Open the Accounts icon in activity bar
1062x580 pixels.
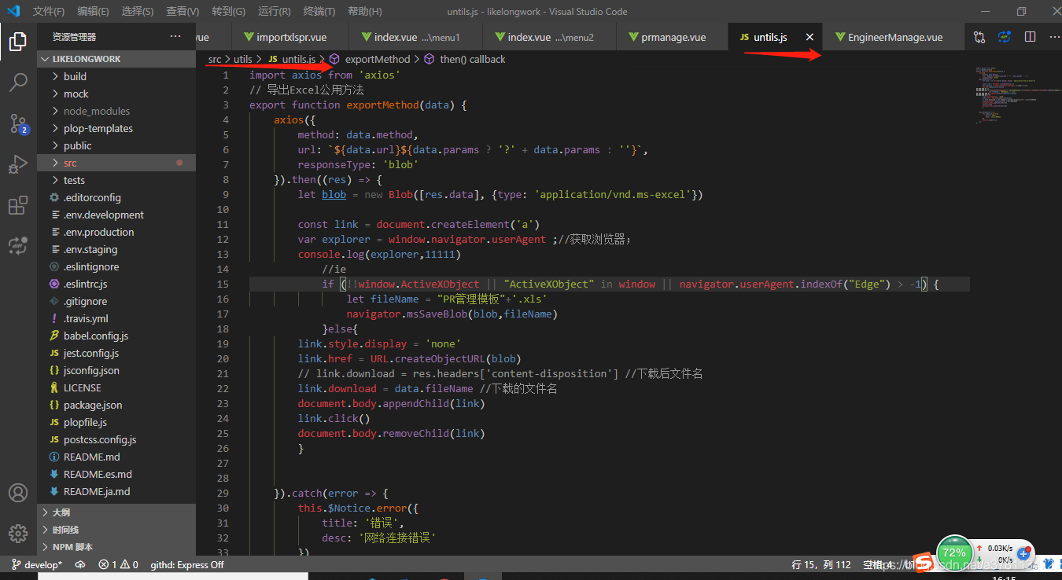pyautogui.click(x=18, y=493)
